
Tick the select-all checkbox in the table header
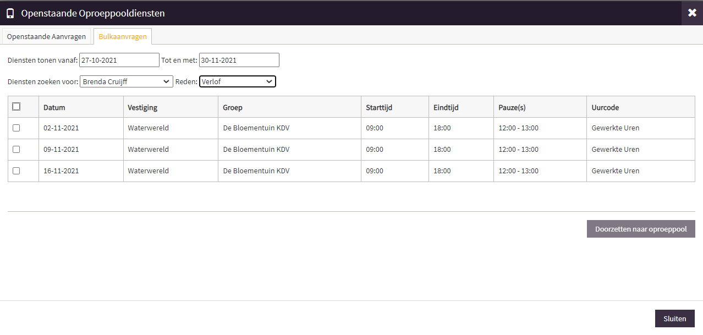tap(17, 107)
